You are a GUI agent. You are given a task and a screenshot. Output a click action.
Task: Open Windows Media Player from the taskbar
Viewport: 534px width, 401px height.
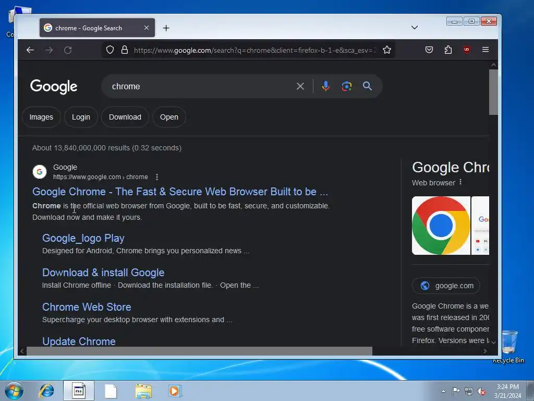pyautogui.click(x=175, y=391)
